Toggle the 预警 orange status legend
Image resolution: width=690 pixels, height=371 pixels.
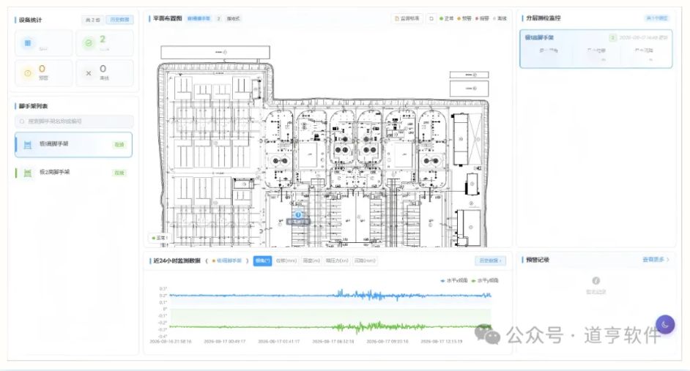pos(464,18)
